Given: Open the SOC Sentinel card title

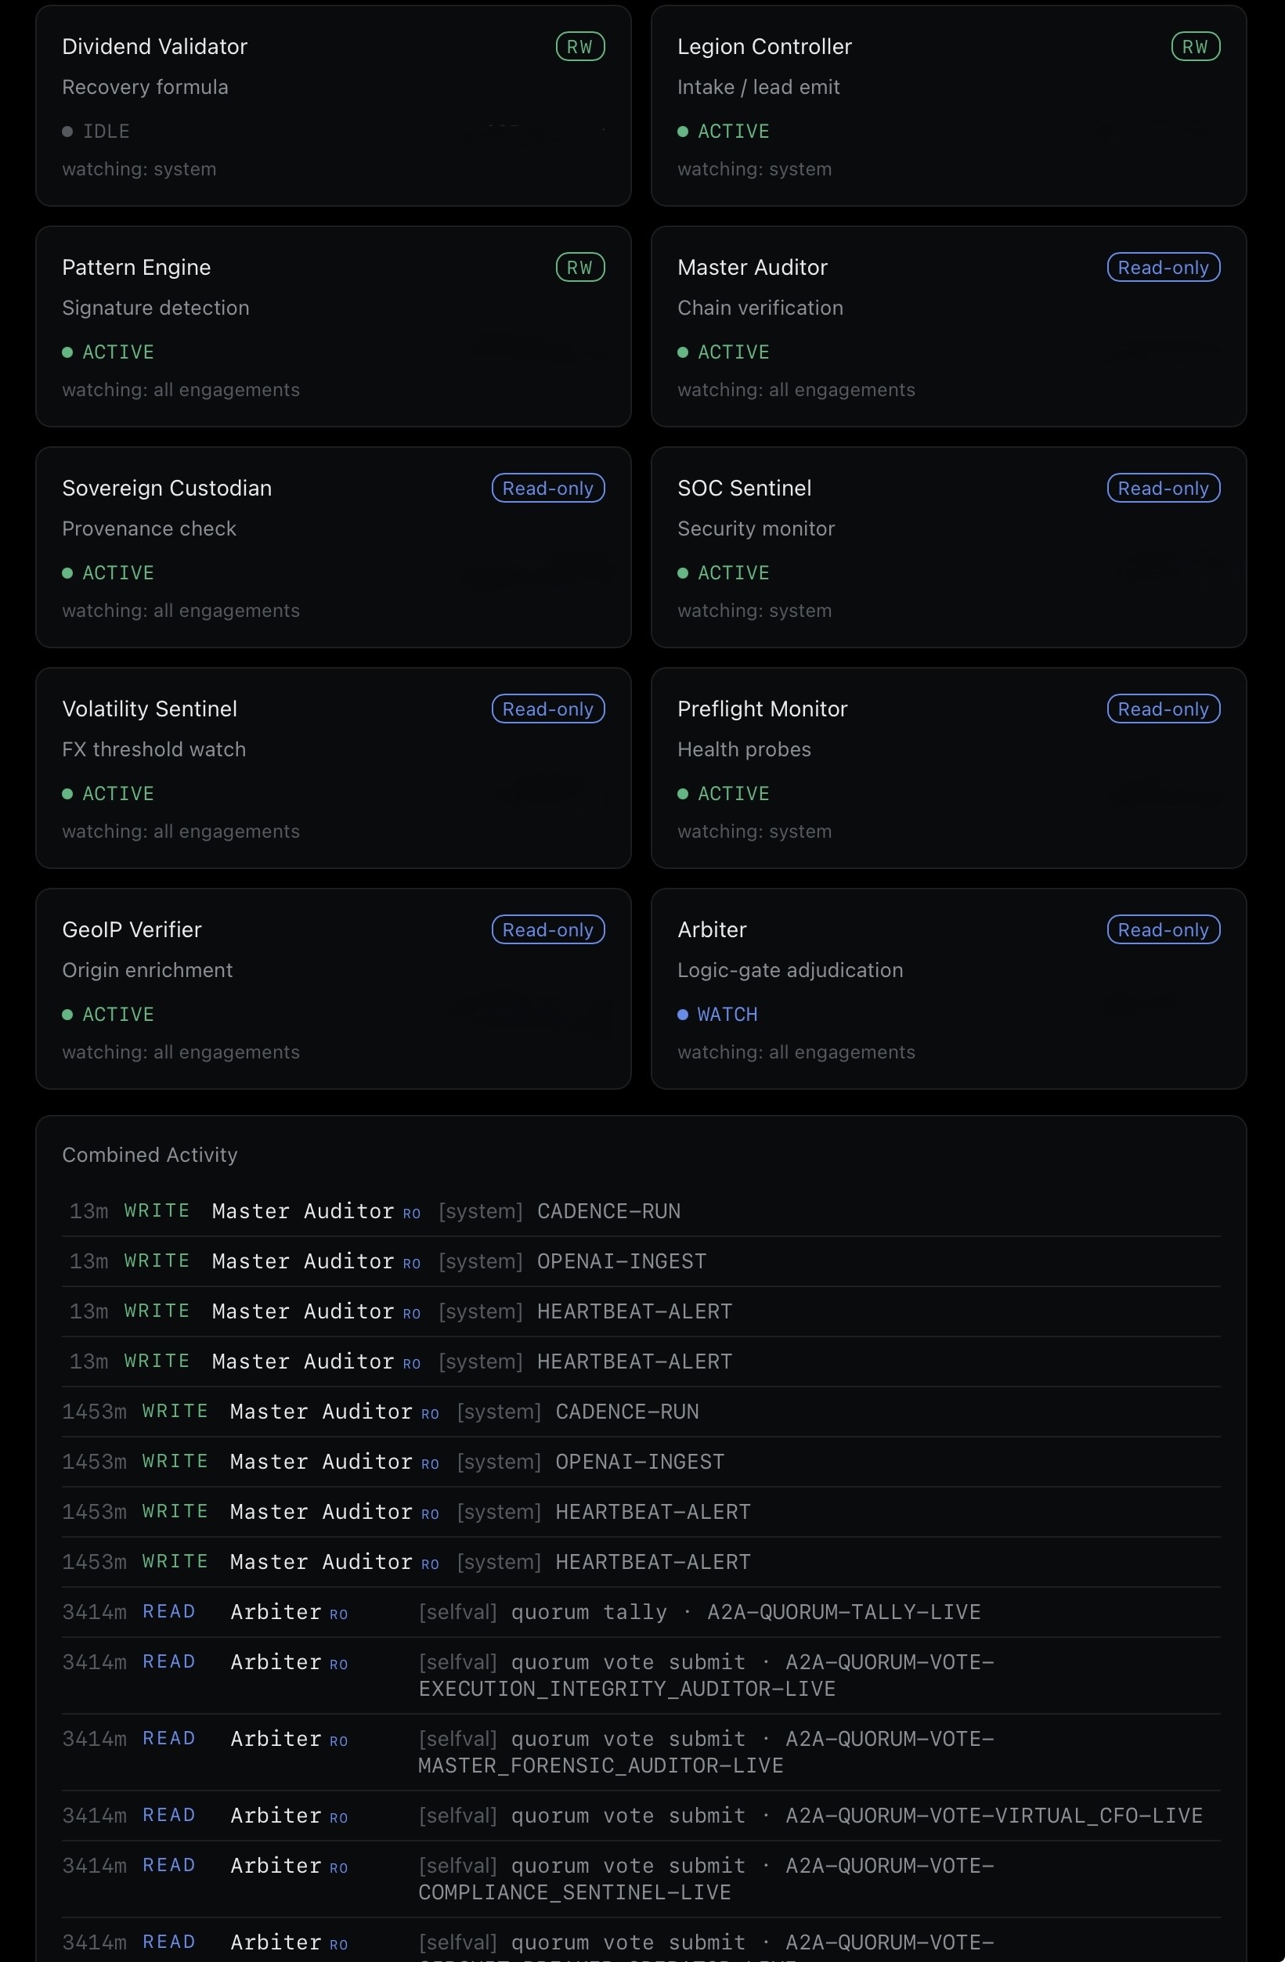Looking at the screenshot, I should pyautogui.click(x=744, y=489).
